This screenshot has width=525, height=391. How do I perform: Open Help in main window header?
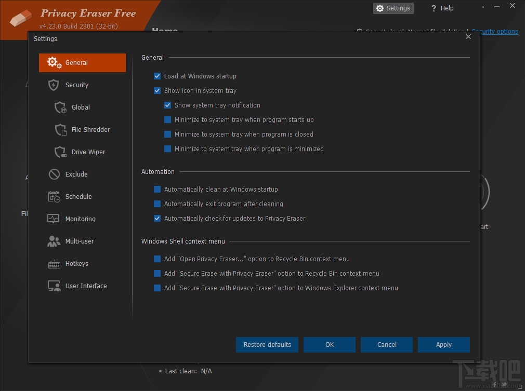pos(443,8)
